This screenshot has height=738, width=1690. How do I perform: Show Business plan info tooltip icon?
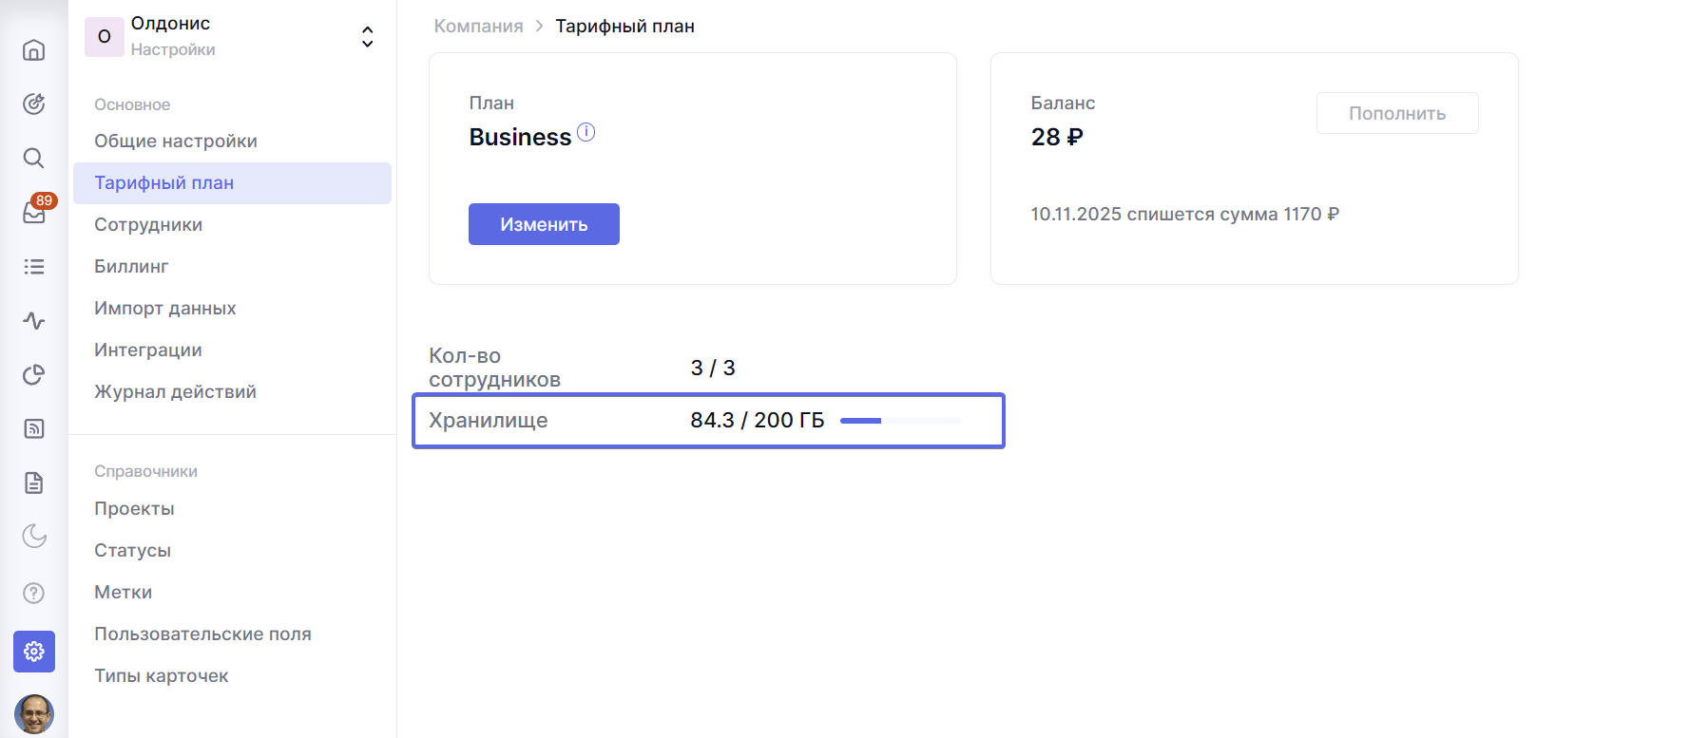[x=586, y=133]
